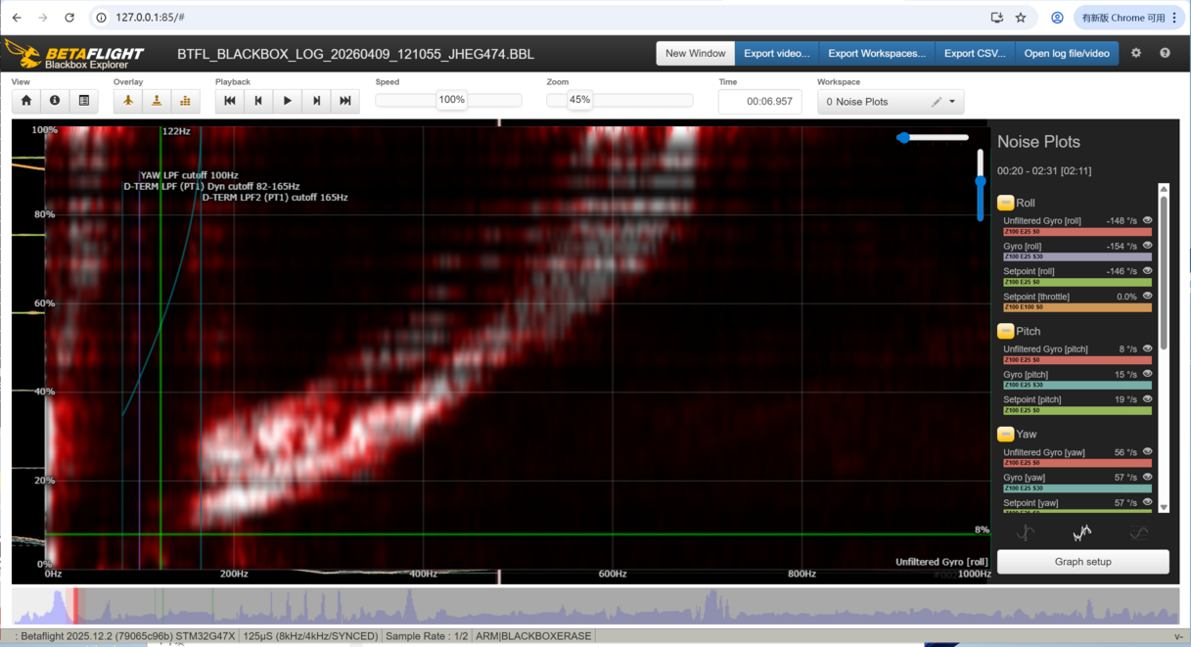Collapse the Roll graph group
This screenshot has height=647, width=1191.
(1005, 203)
